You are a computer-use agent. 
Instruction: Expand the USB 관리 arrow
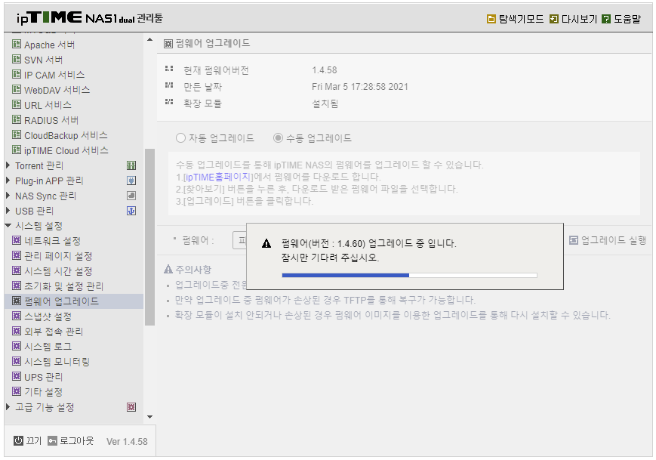8,211
